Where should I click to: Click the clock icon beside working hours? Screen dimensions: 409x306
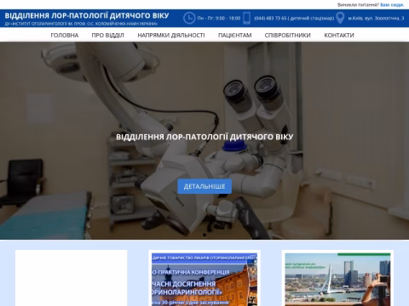(x=189, y=18)
